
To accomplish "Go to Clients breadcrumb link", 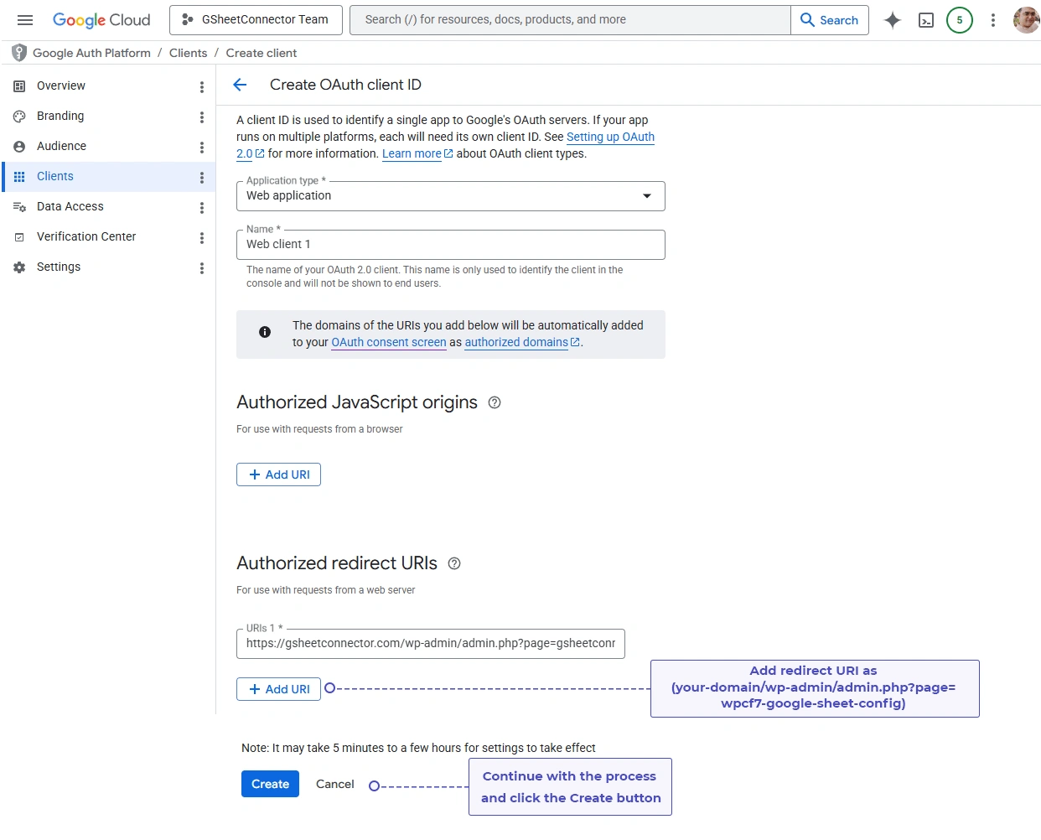I will (x=188, y=53).
